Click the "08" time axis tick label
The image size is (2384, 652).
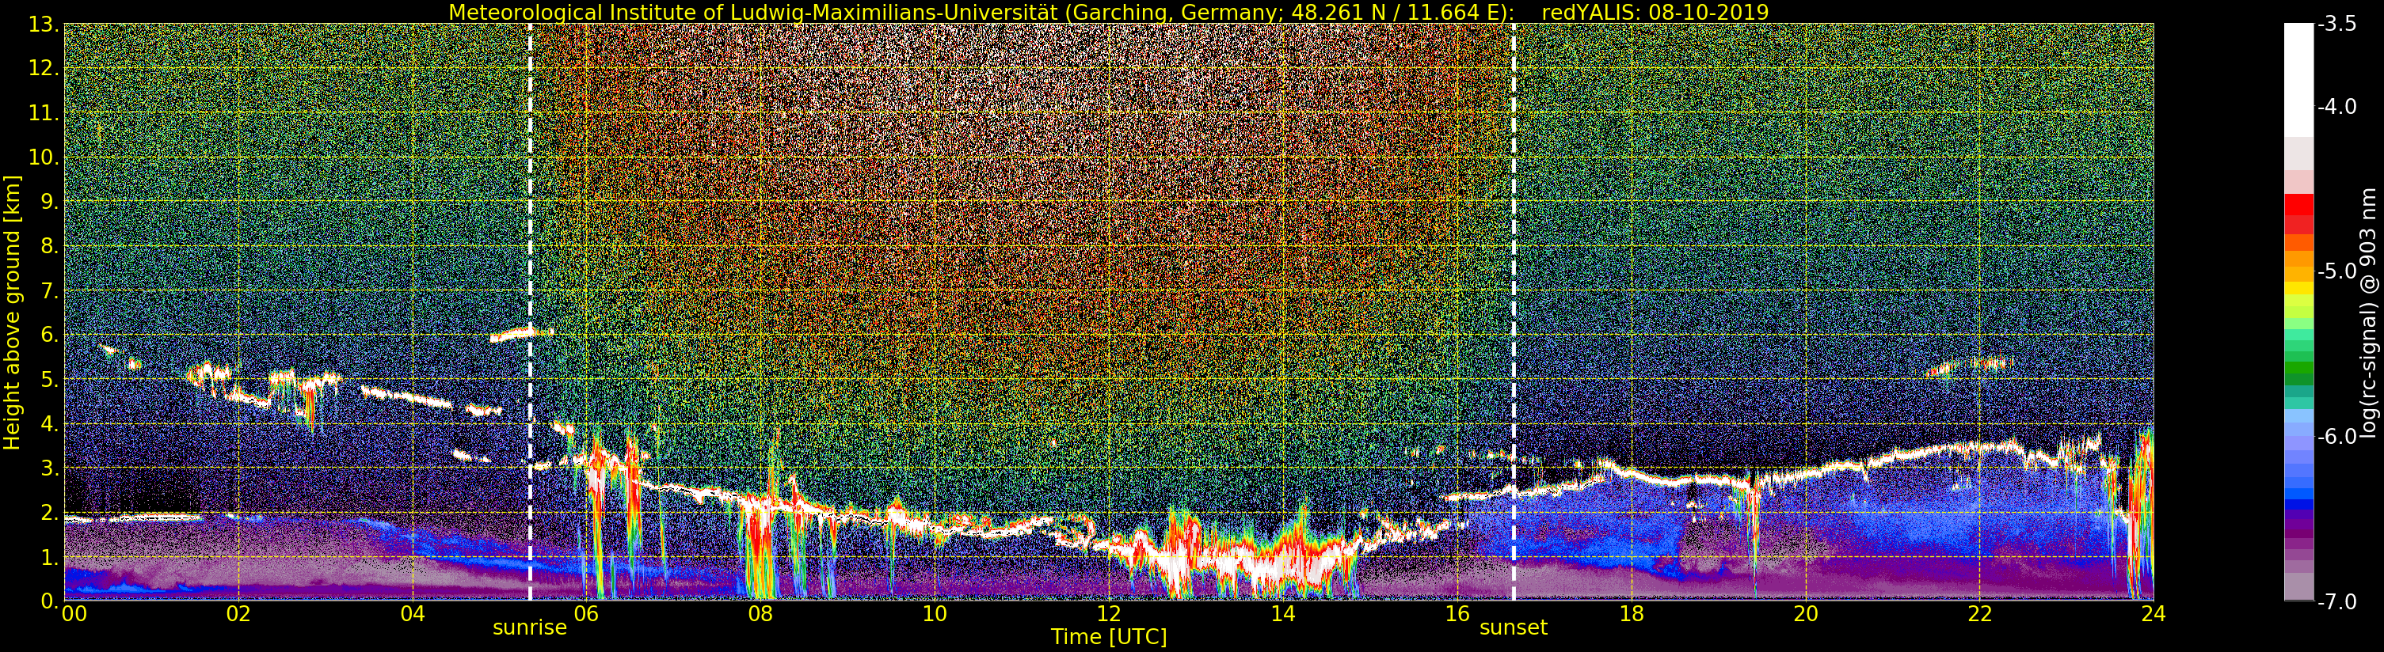click(760, 613)
